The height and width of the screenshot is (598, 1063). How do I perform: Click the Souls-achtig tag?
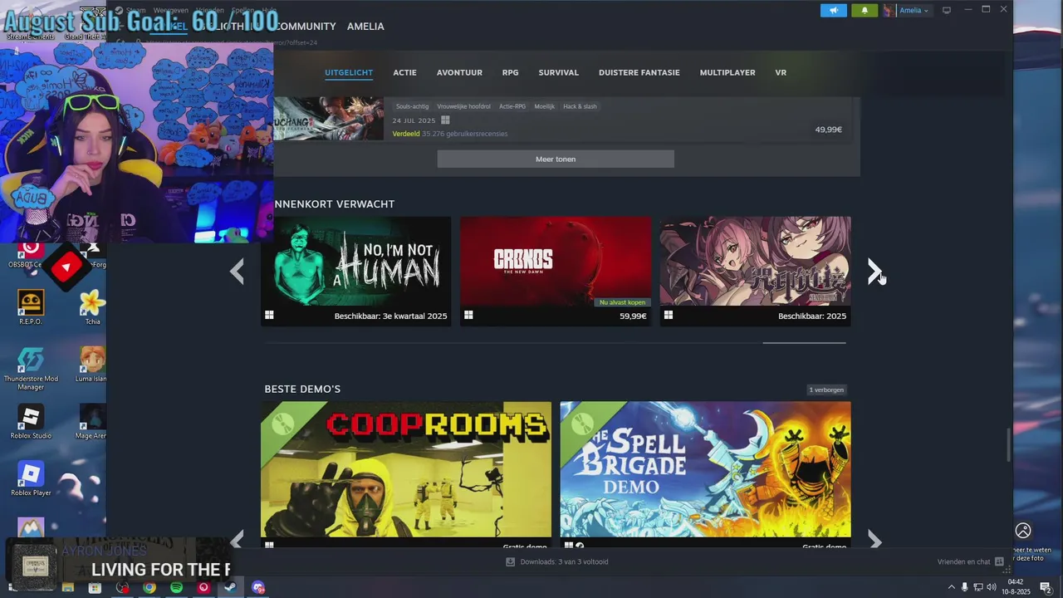[412, 106]
